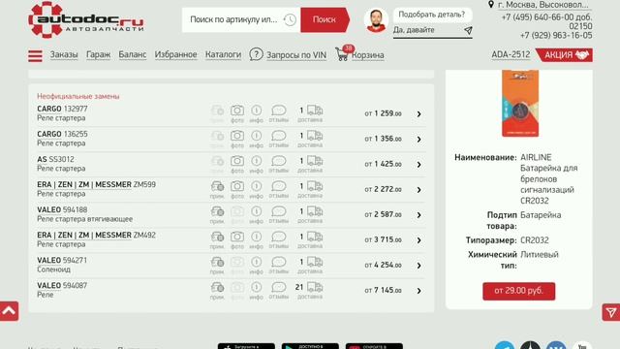Screen dimensions: 620x349
Task: Click phone number +7 (929) 963-16-05
Action: coord(556,36)
